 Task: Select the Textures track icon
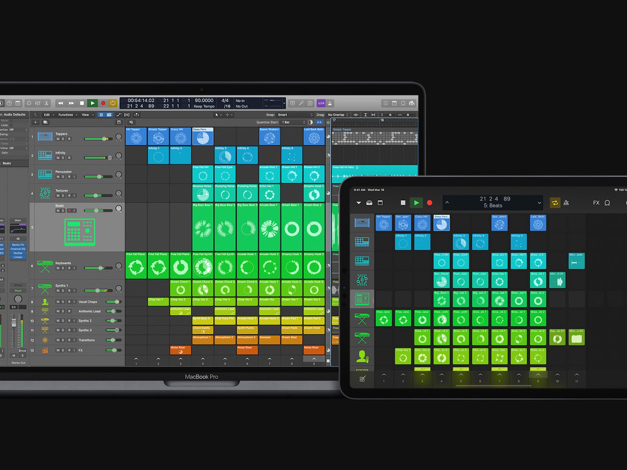pos(45,193)
